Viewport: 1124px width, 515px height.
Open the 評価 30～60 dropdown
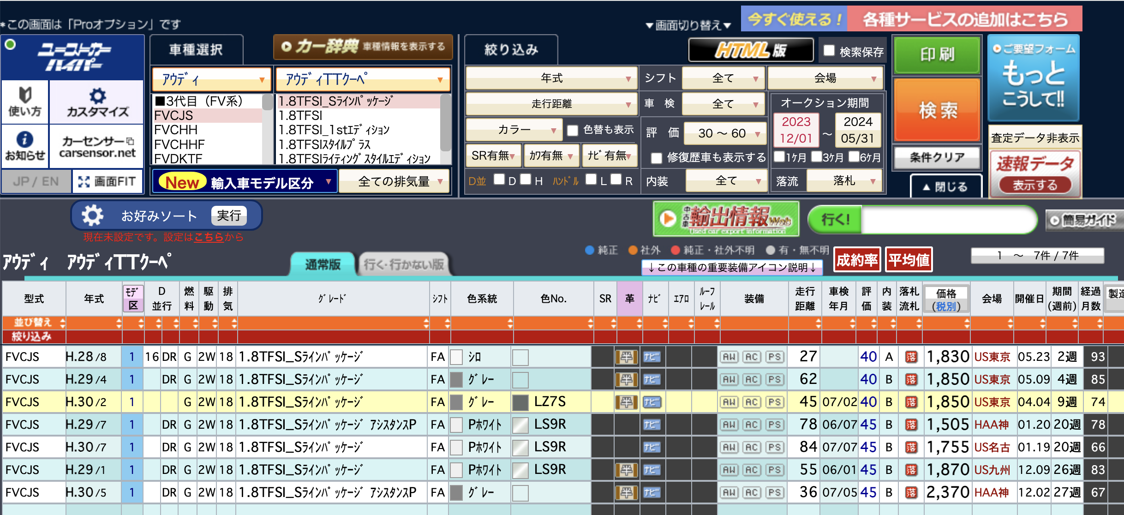[724, 133]
